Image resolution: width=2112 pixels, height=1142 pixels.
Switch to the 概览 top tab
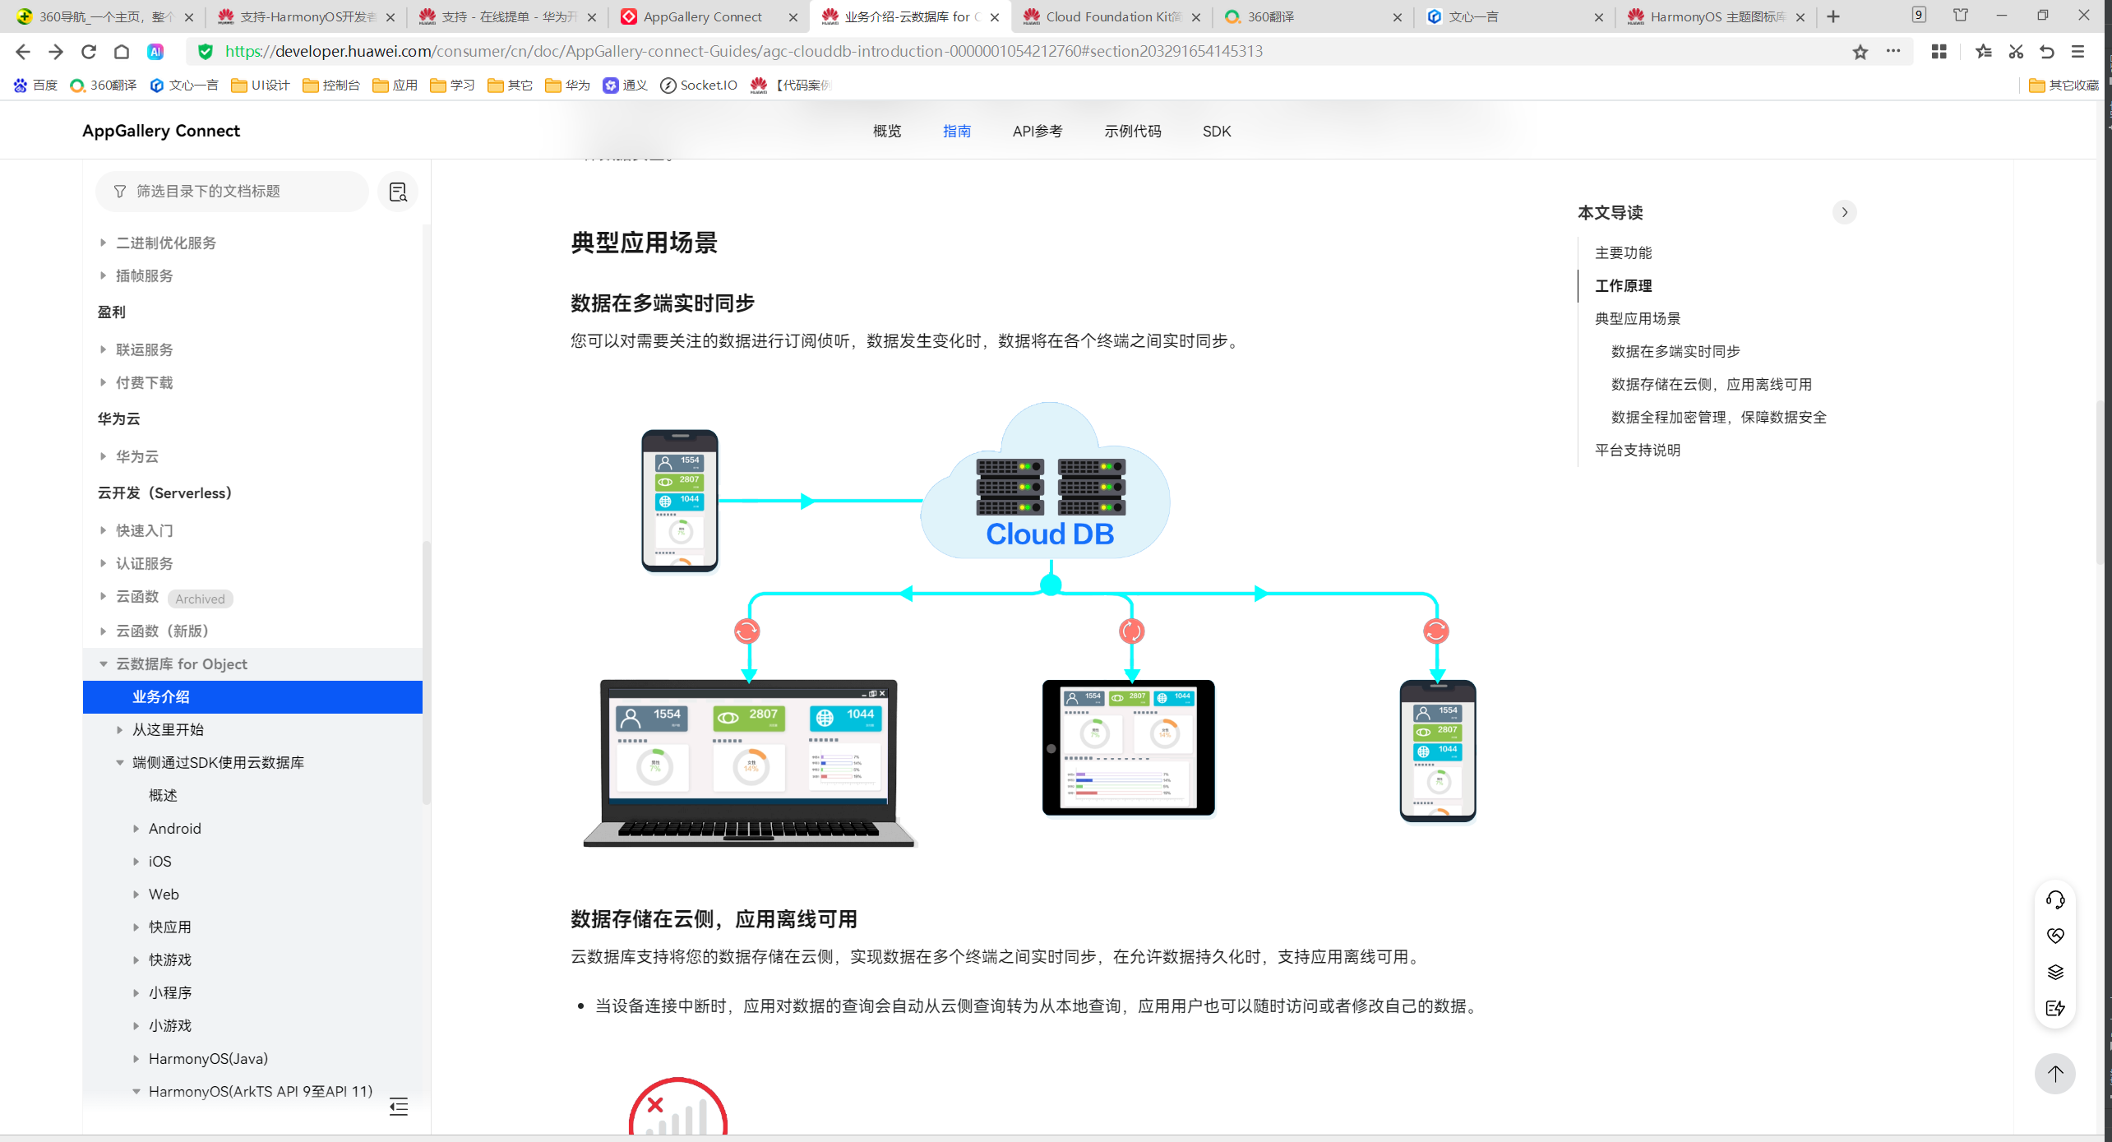click(x=887, y=132)
